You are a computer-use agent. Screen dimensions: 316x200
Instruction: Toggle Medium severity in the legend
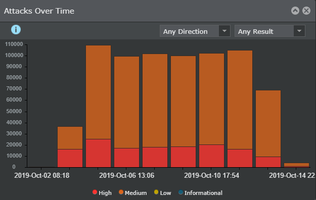click(133, 192)
